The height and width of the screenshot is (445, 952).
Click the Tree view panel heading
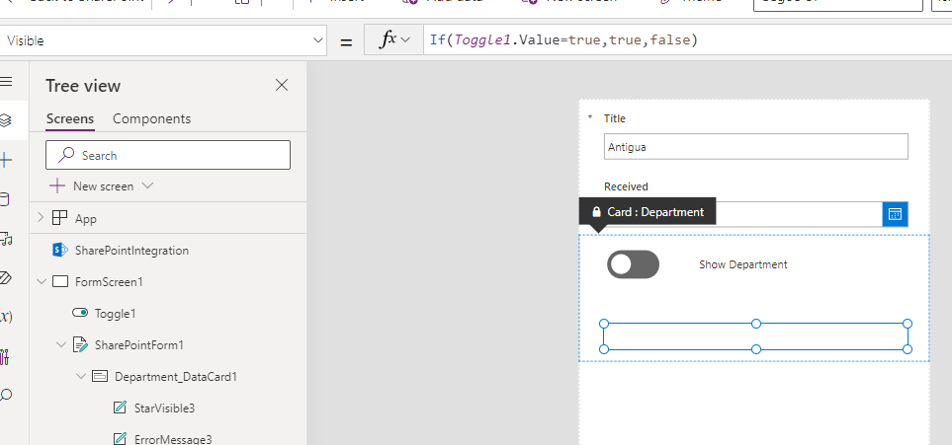point(83,86)
